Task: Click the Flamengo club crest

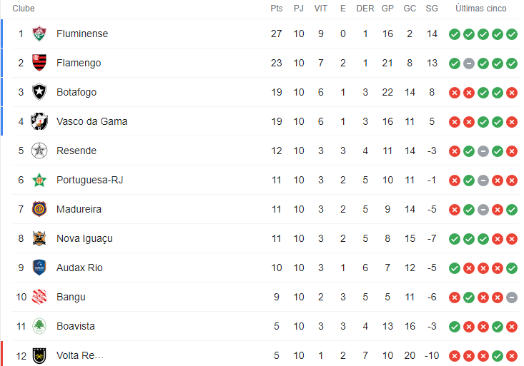Action: [39, 63]
